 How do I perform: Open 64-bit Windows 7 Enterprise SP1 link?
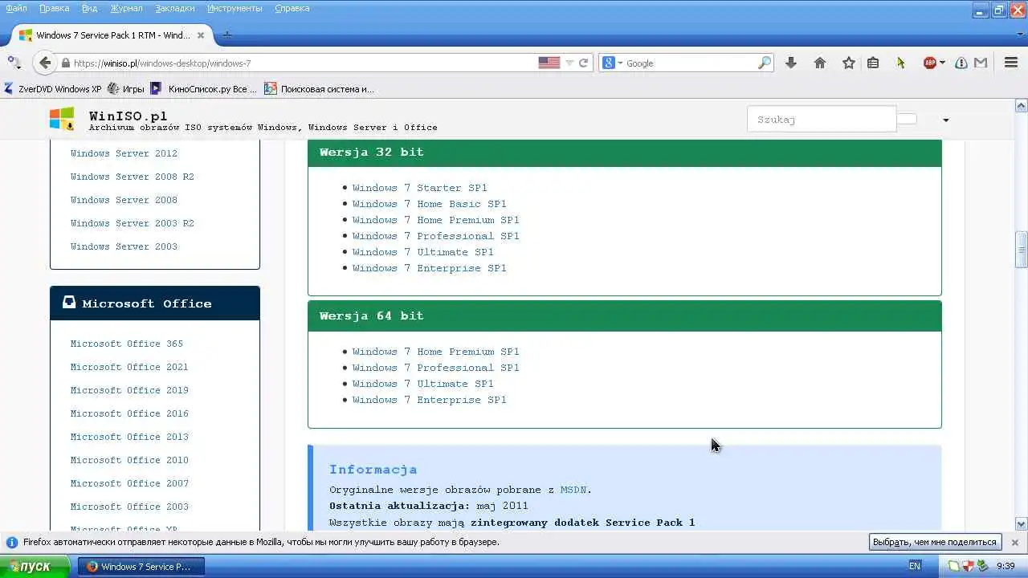(x=429, y=400)
